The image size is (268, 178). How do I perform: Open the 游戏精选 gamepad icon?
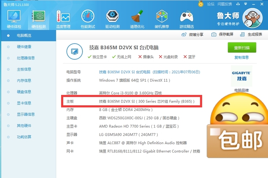coord(187,19)
